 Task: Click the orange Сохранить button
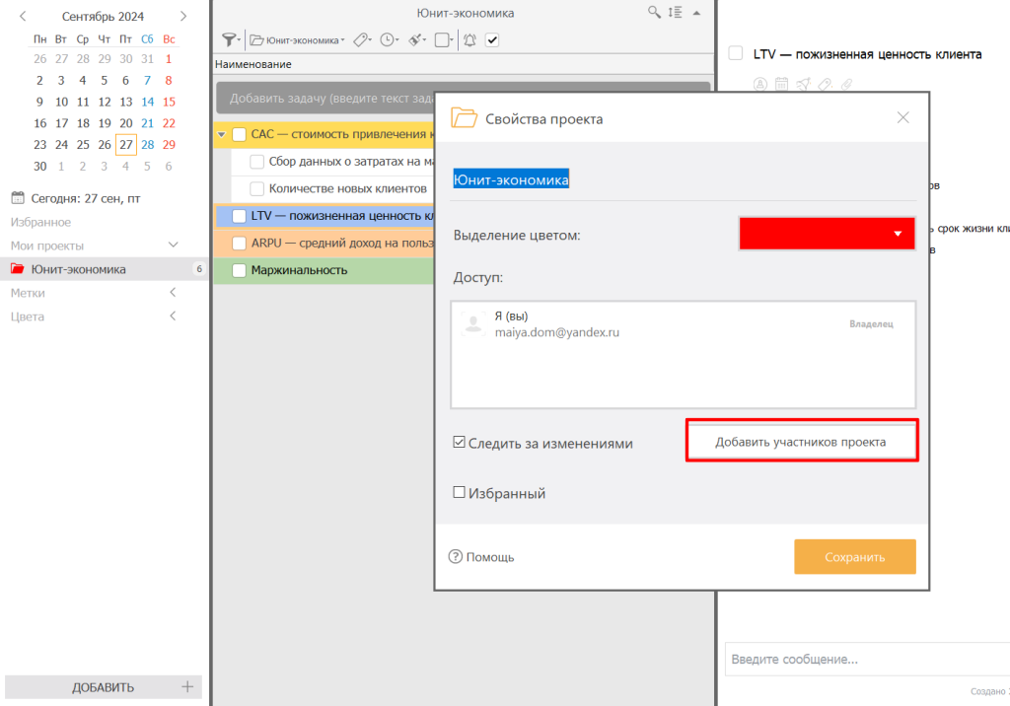(x=854, y=557)
